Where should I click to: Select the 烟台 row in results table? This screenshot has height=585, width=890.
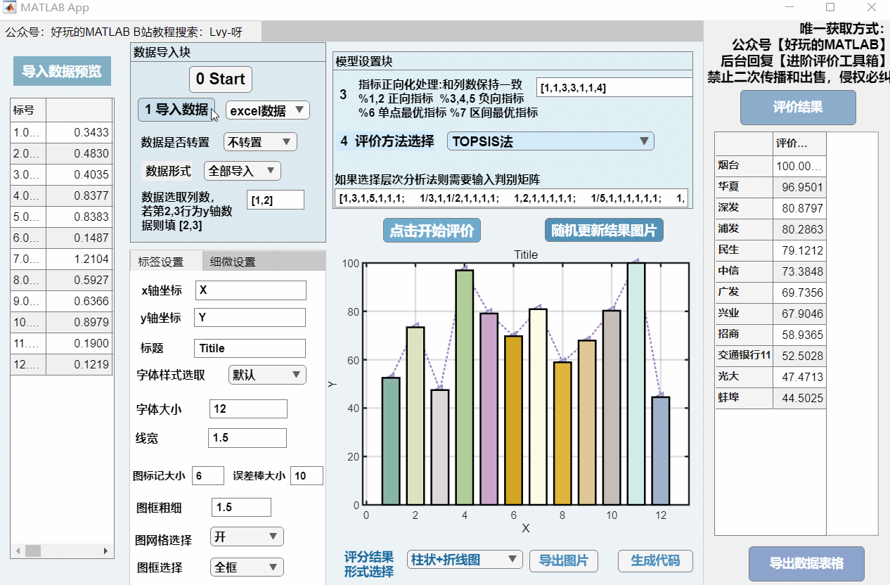click(770, 166)
